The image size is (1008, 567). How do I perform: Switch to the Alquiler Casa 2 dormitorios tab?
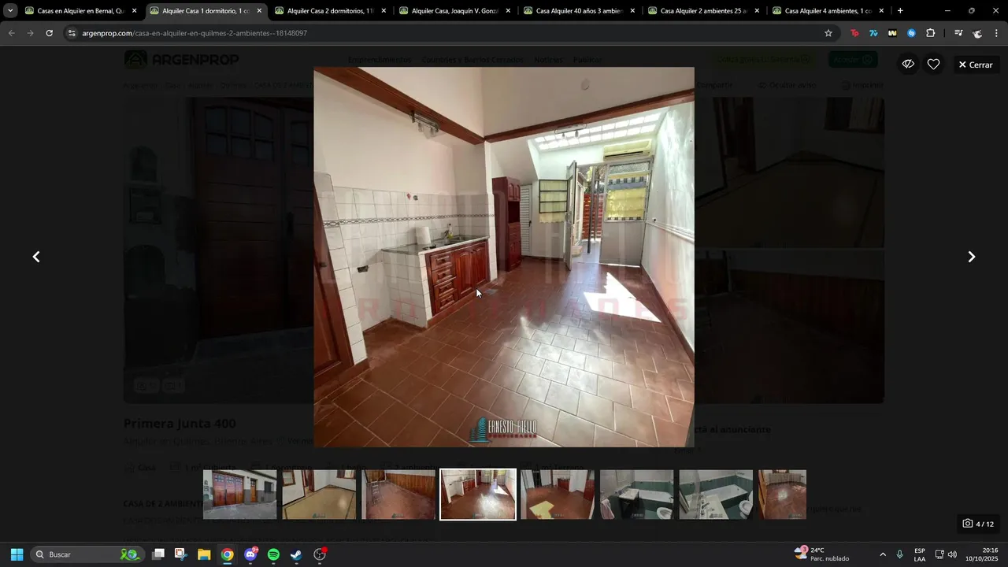tap(330, 11)
